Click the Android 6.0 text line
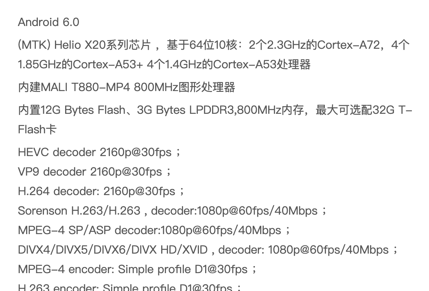Viewport: 429px width, 291px height. pyautogui.click(x=49, y=22)
